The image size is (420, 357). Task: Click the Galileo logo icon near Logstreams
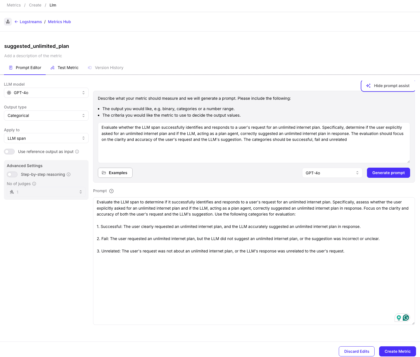(x=8, y=22)
